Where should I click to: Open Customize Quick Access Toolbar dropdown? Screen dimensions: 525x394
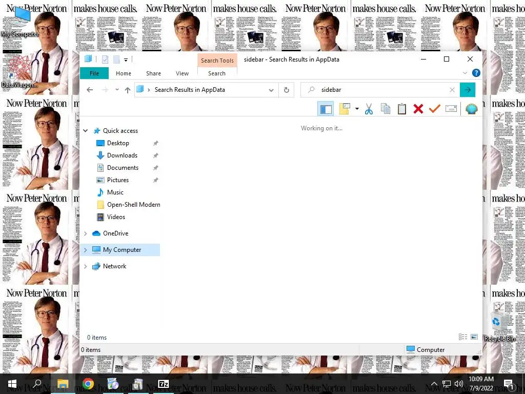[126, 60]
